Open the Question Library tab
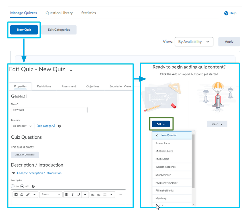The width and height of the screenshot is (248, 213). pyautogui.click(x=59, y=13)
